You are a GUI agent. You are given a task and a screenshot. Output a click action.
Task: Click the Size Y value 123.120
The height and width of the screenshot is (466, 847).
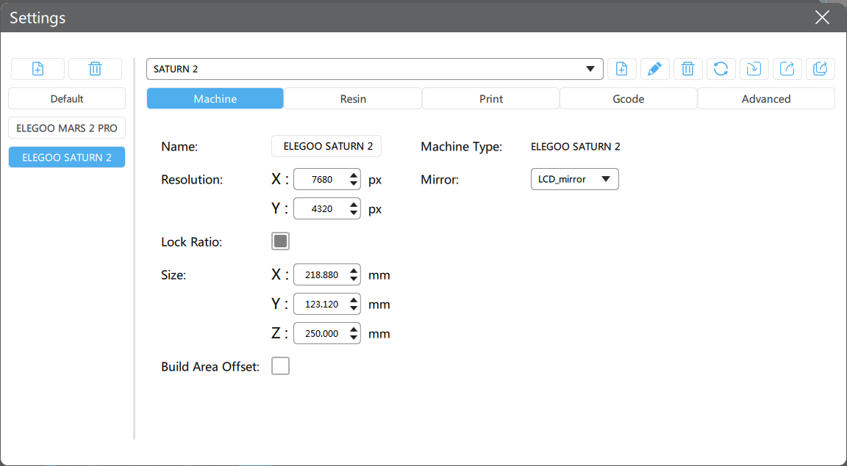[322, 305]
